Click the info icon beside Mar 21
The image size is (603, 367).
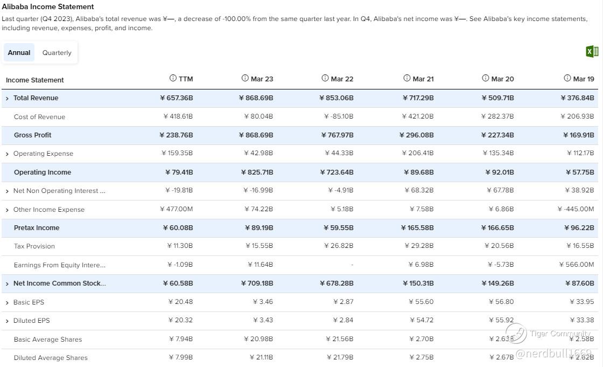(406, 78)
